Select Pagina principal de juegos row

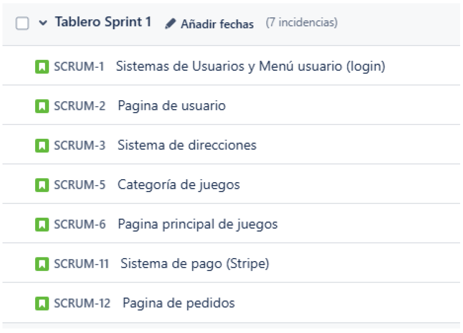tap(198, 225)
